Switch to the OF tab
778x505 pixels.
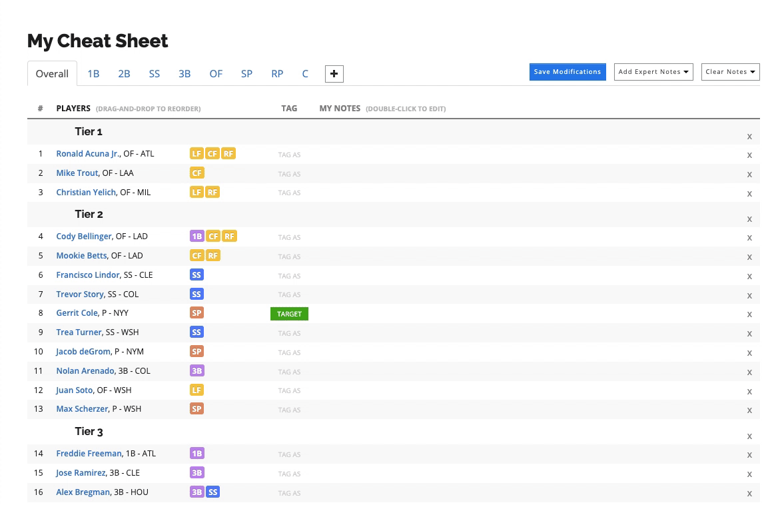coord(216,74)
